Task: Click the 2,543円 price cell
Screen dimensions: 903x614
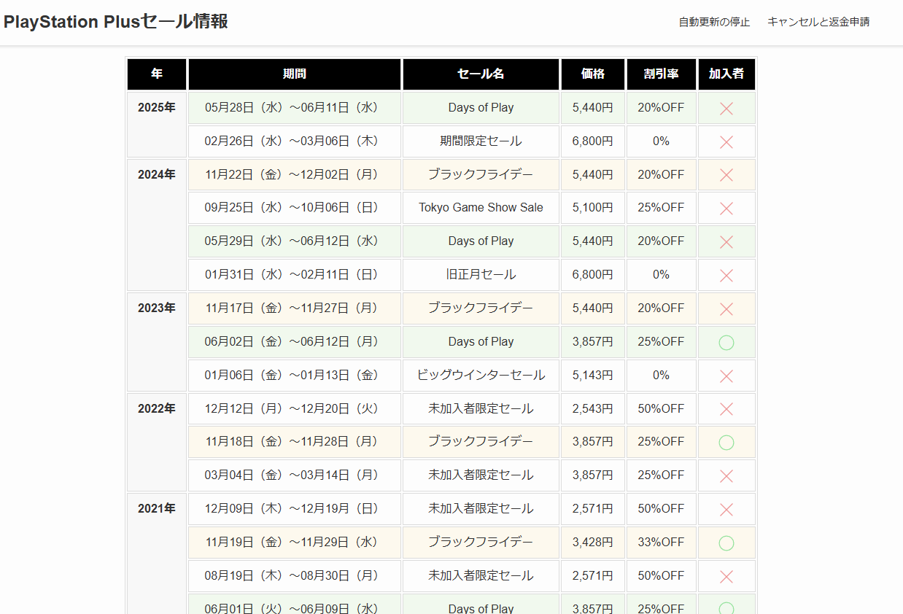Action: click(x=592, y=408)
